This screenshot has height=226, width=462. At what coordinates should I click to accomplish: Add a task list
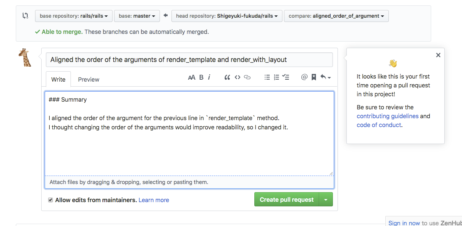coord(286,77)
